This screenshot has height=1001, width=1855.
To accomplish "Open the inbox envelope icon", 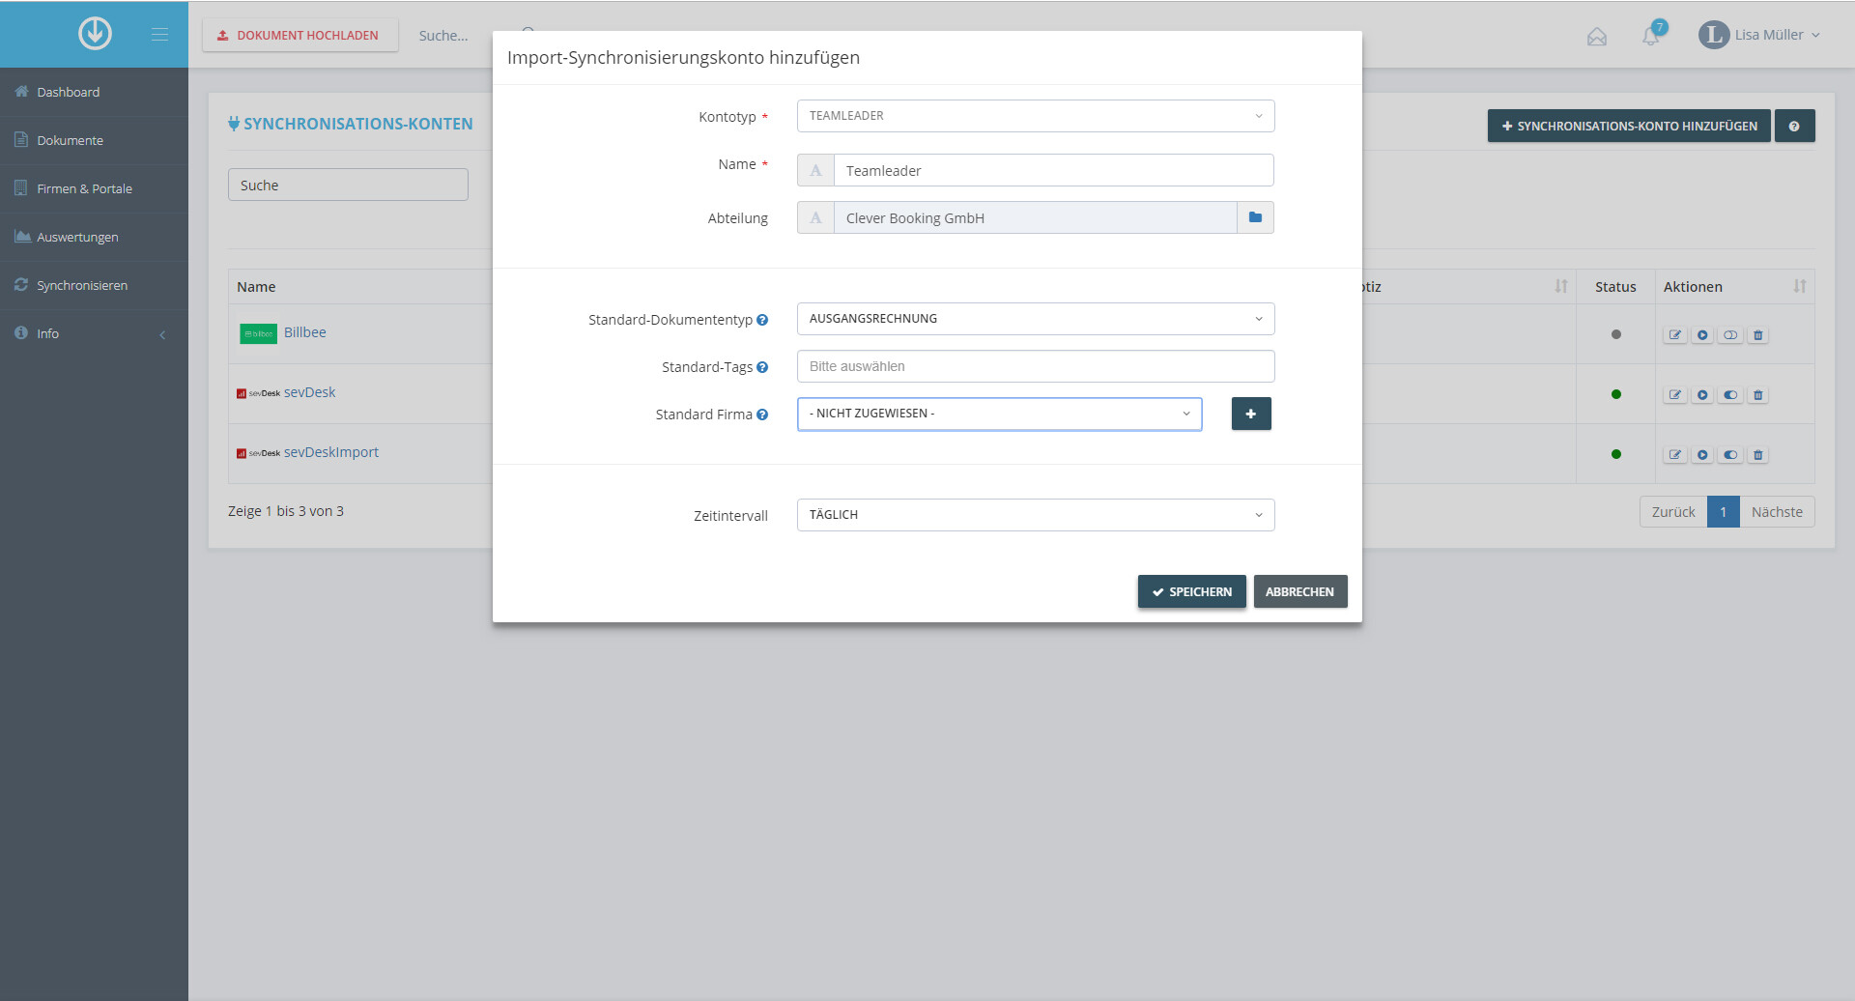I will coord(1597,37).
